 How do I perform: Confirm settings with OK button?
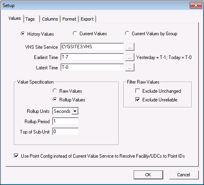(x=148, y=175)
